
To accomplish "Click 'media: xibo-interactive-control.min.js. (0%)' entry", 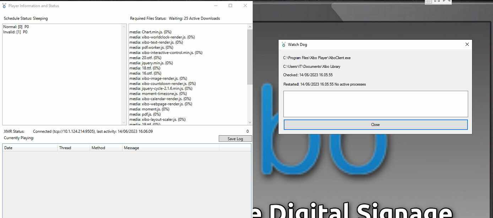I will 166,53.
